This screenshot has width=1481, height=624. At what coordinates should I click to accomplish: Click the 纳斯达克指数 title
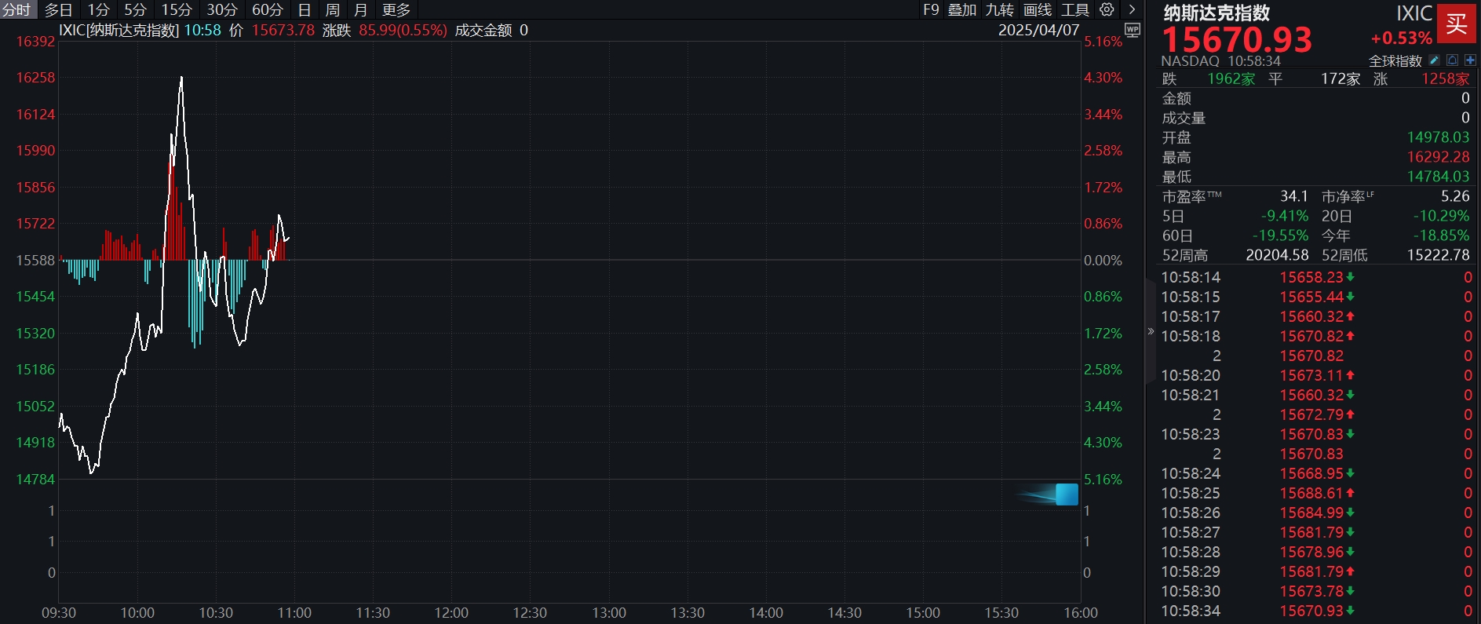click(x=1217, y=13)
